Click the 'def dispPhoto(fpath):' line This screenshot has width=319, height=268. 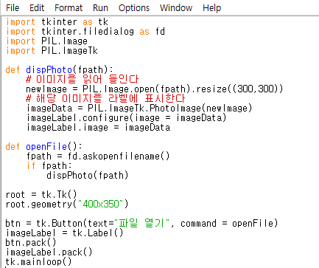(59, 70)
